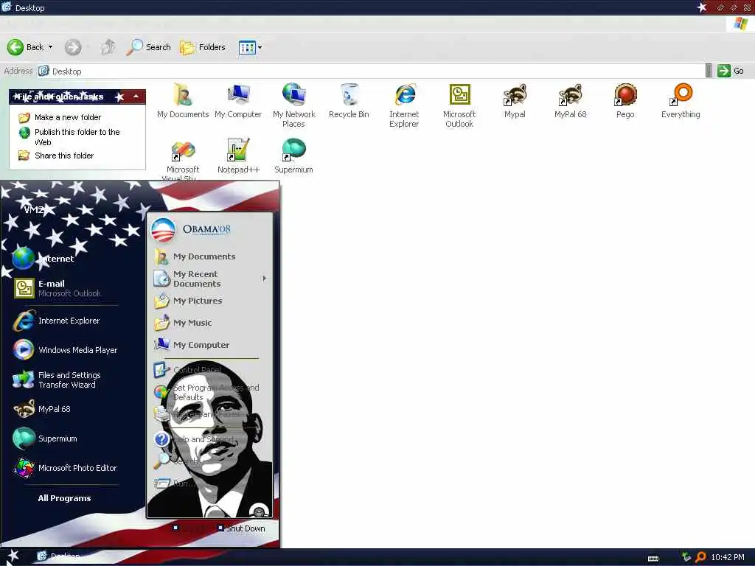Launch Microsoft Outlook desktop icon
Viewport: 755px width, 566px height.
(459, 105)
